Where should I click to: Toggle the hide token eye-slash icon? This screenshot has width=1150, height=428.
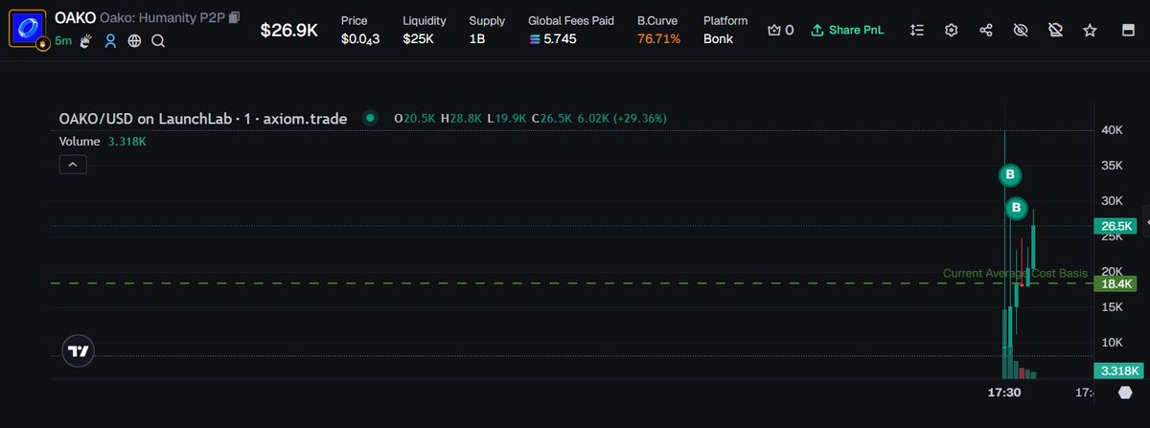[x=1021, y=30]
